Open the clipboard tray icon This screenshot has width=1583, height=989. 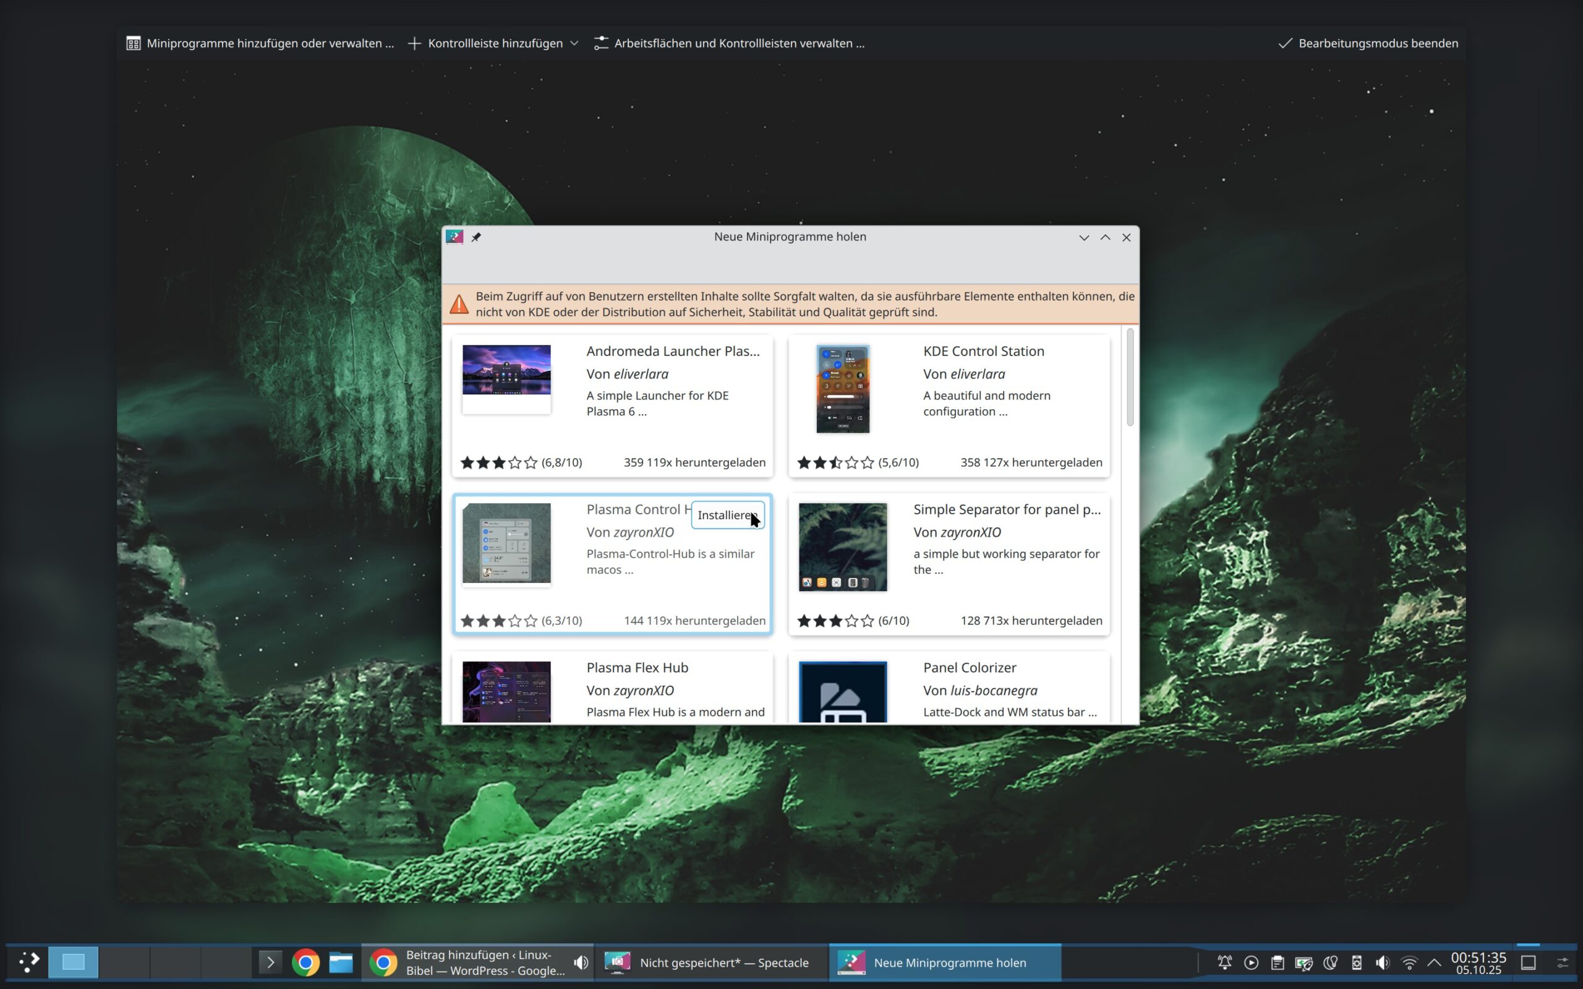[x=1277, y=962]
